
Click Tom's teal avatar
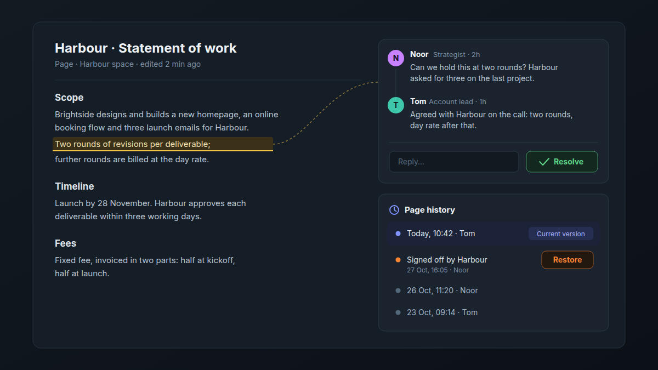tap(396, 105)
